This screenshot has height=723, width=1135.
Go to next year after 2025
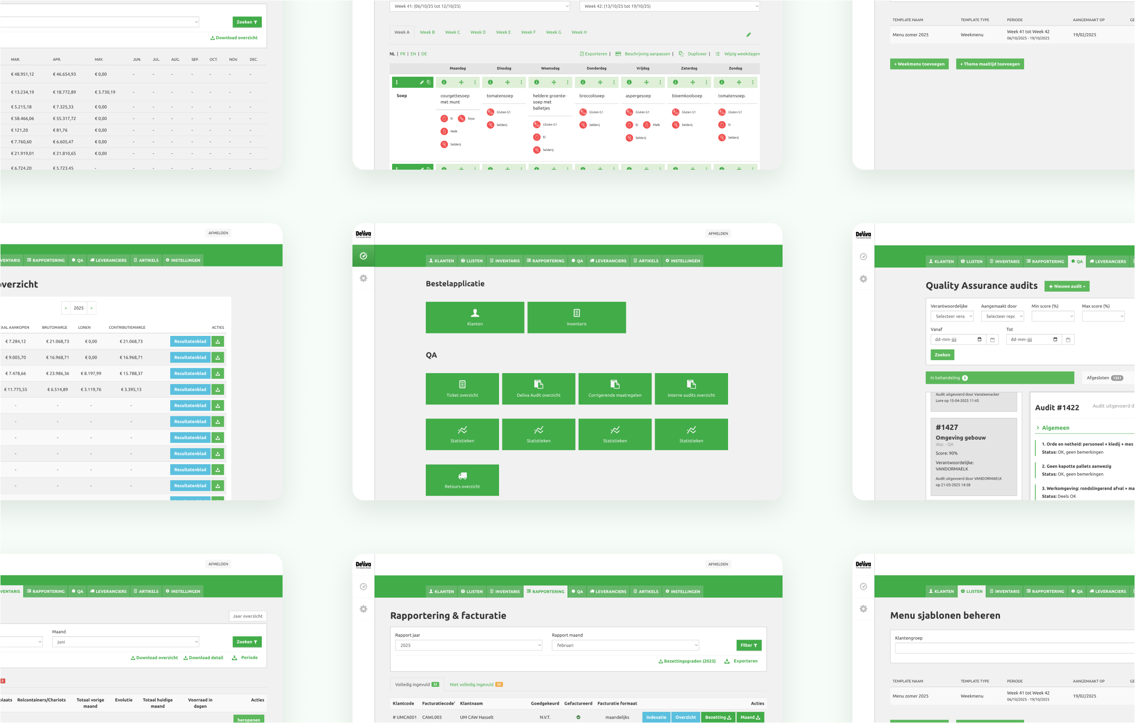pyautogui.click(x=92, y=308)
